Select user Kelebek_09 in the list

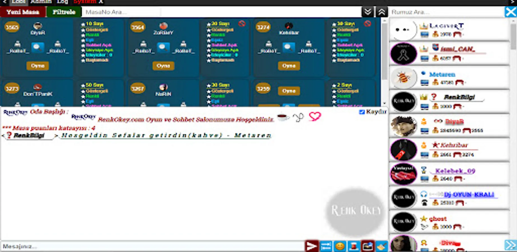pyautogui.click(x=450, y=174)
